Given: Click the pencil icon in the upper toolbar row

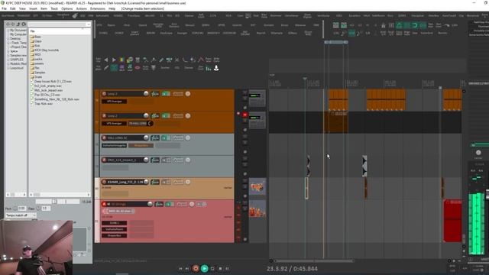Looking at the screenshot, I should [161, 60].
